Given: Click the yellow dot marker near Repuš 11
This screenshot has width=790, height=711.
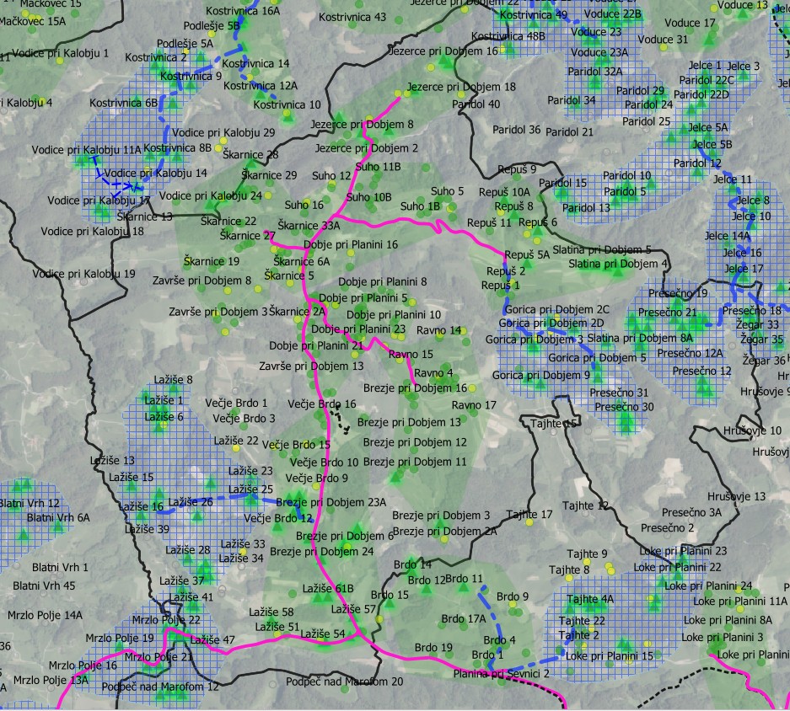Looking at the screenshot, I should tap(500, 214).
